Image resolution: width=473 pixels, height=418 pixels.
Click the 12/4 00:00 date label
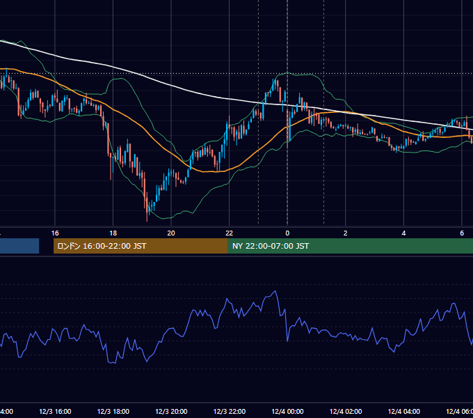click(287, 411)
